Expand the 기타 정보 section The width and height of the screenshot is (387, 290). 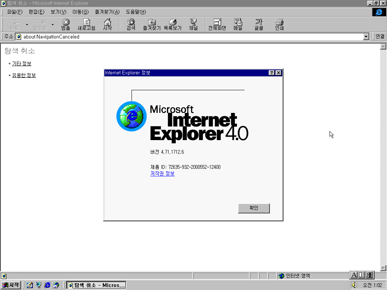tap(22, 63)
